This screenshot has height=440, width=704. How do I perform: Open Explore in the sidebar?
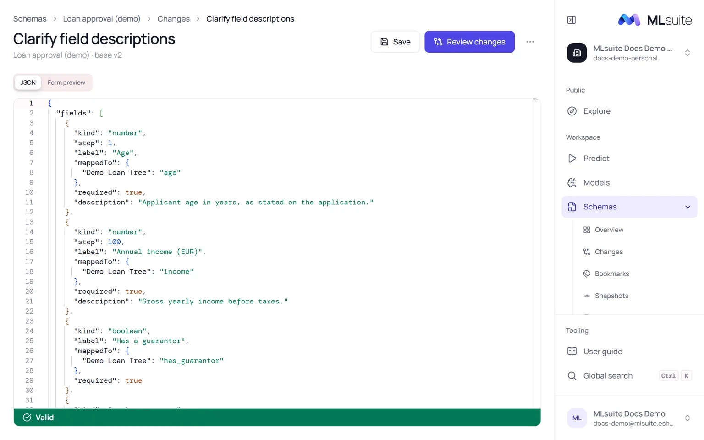pos(629,111)
